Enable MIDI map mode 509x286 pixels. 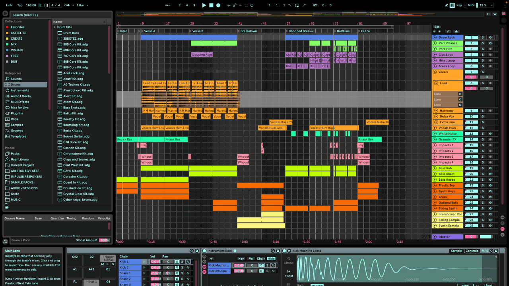click(x=471, y=5)
